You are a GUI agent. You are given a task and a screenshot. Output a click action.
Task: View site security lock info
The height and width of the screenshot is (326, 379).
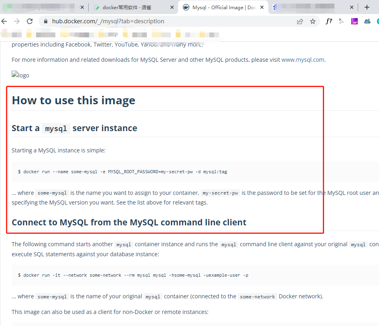tap(45, 21)
